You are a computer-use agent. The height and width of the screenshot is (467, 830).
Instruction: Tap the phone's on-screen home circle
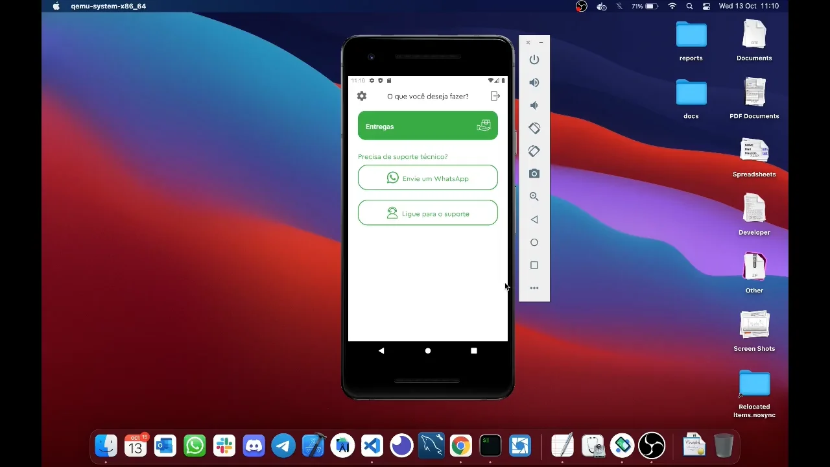click(428, 351)
